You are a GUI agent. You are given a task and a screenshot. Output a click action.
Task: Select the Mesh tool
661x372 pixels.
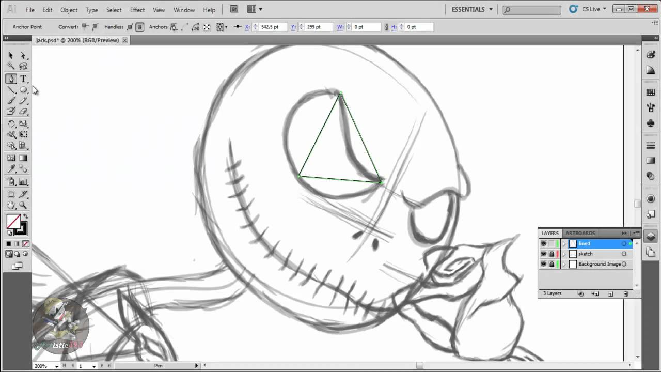11,158
